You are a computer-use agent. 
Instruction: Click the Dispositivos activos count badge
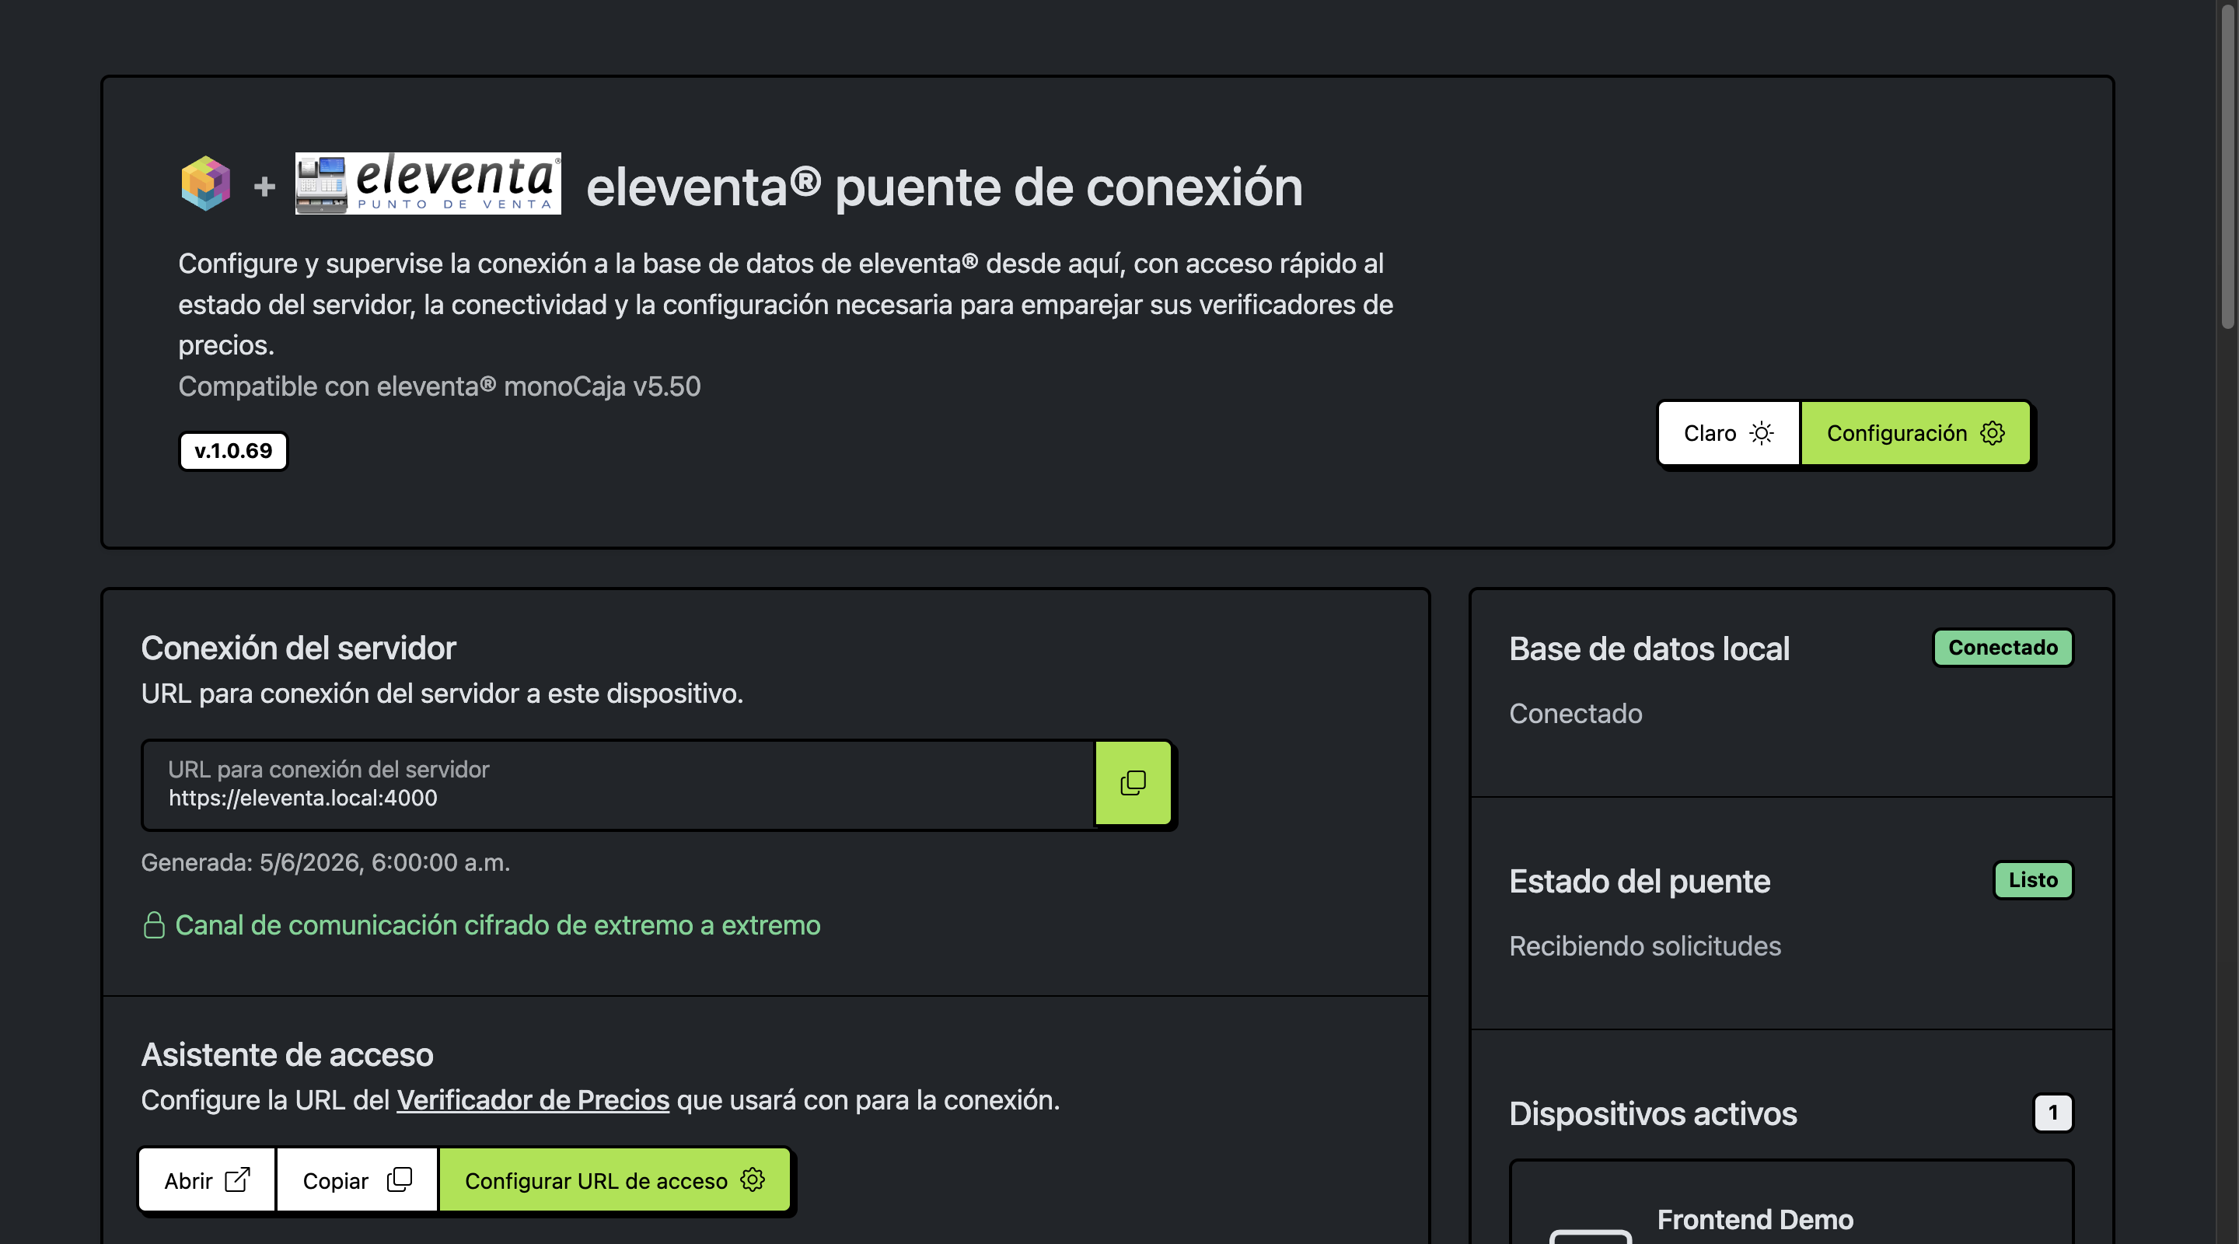click(x=2053, y=1113)
